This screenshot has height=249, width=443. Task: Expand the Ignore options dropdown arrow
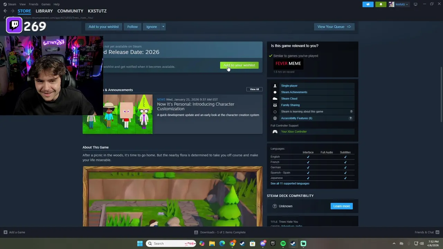point(163,27)
